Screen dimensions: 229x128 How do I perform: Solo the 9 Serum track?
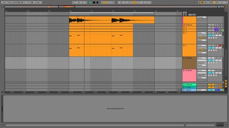(x=216, y=25)
